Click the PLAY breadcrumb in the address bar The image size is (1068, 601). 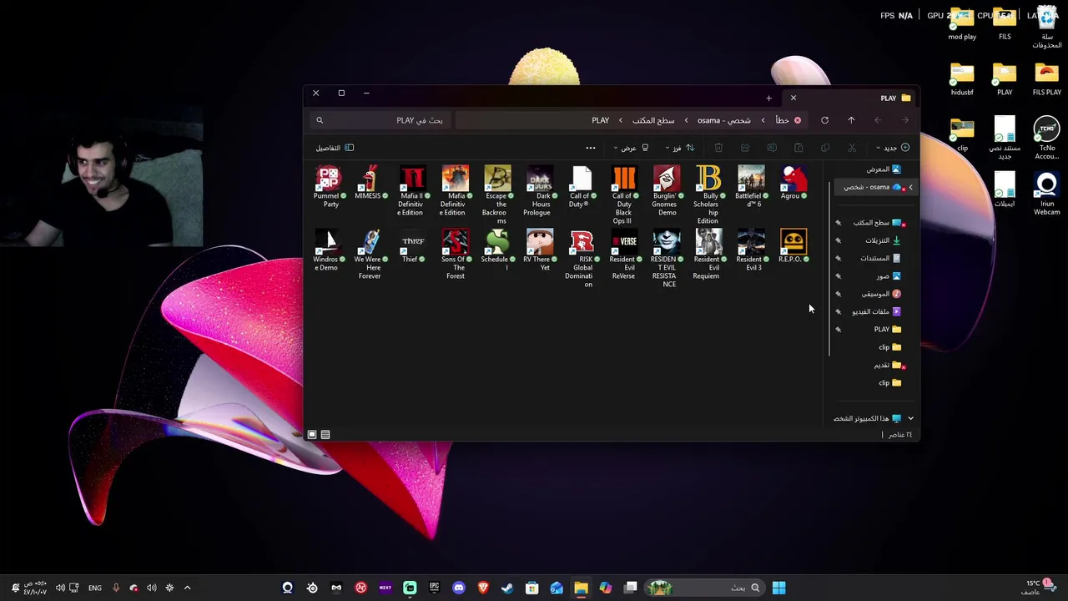[x=601, y=120]
